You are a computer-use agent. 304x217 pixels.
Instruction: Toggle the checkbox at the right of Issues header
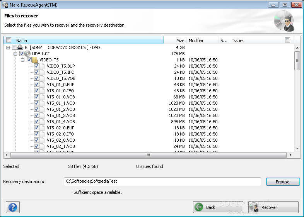click(x=287, y=40)
